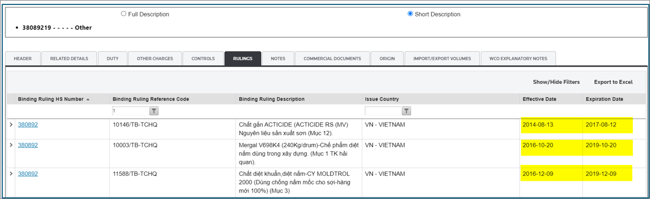Click VN - VIETNAM in the 11588/TB-TCHQ row
The height and width of the screenshot is (199, 650).
(385, 174)
